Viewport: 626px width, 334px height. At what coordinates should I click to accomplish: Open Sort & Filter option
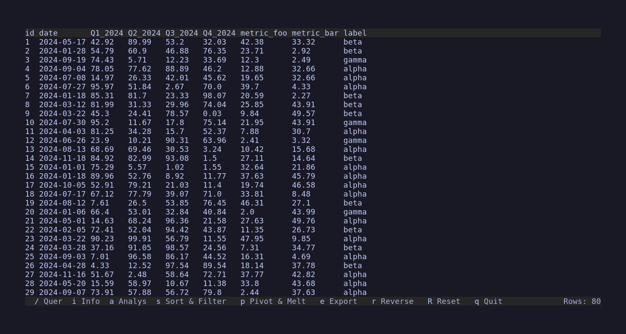[x=191, y=301]
